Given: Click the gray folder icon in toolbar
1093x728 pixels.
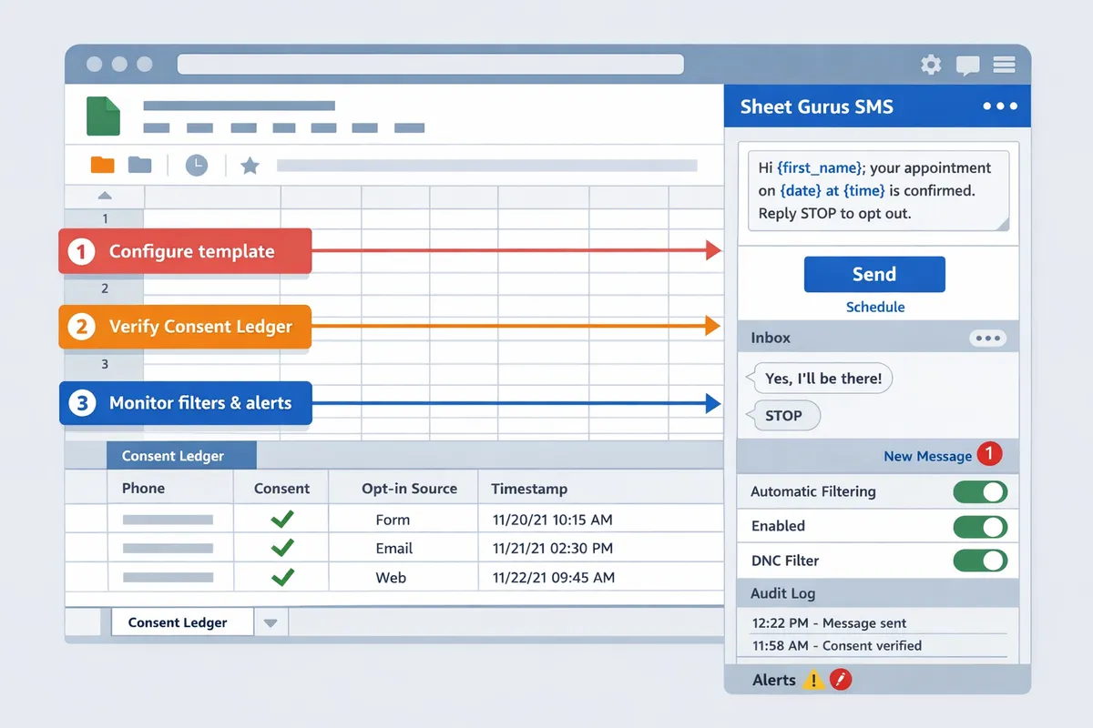Looking at the screenshot, I should click(x=139, y=165).
